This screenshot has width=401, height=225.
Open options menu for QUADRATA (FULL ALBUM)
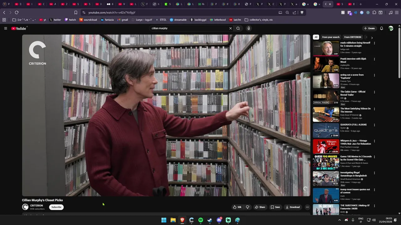pyautogui.click(x=374, y=125)
